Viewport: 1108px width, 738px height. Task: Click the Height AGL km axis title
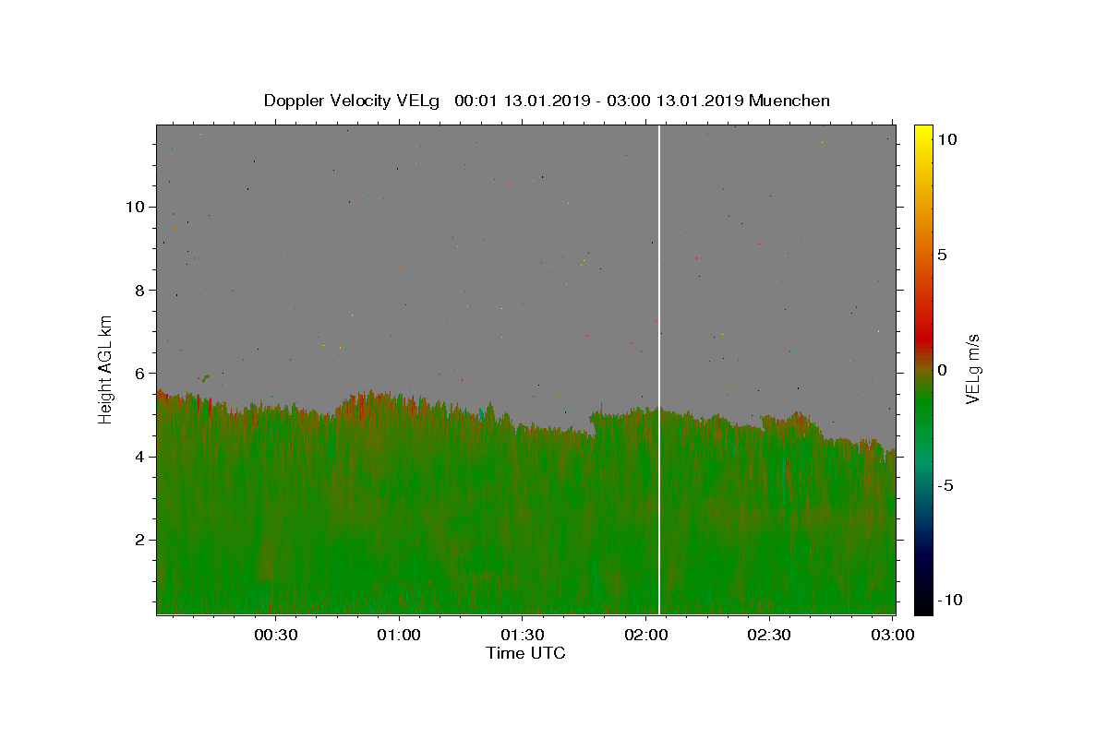tap(106, 369)
